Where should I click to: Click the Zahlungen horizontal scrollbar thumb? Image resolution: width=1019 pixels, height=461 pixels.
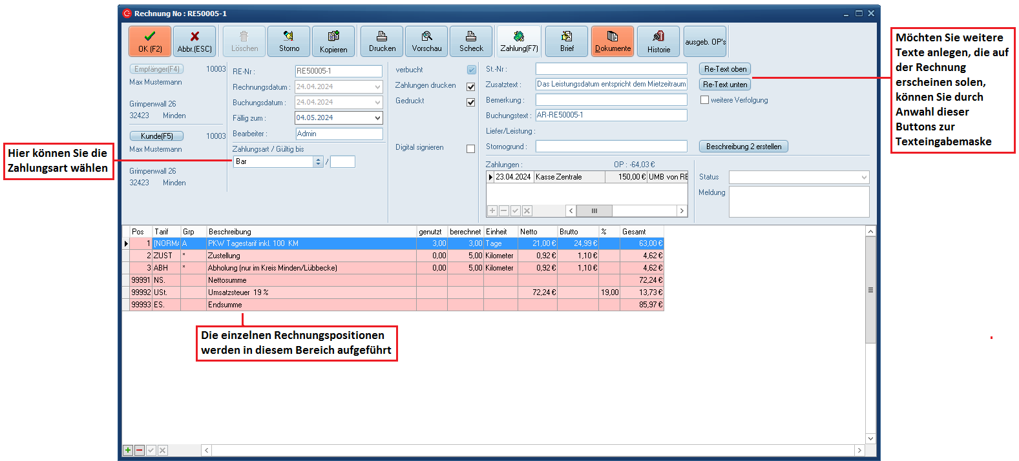pyautogui.click(x=594, y=211)
